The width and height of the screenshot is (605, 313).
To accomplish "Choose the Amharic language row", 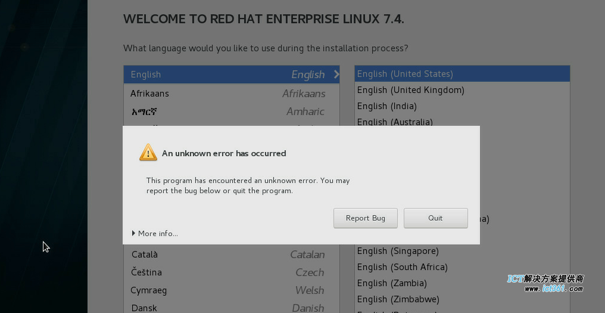I will tap(232, 111).
